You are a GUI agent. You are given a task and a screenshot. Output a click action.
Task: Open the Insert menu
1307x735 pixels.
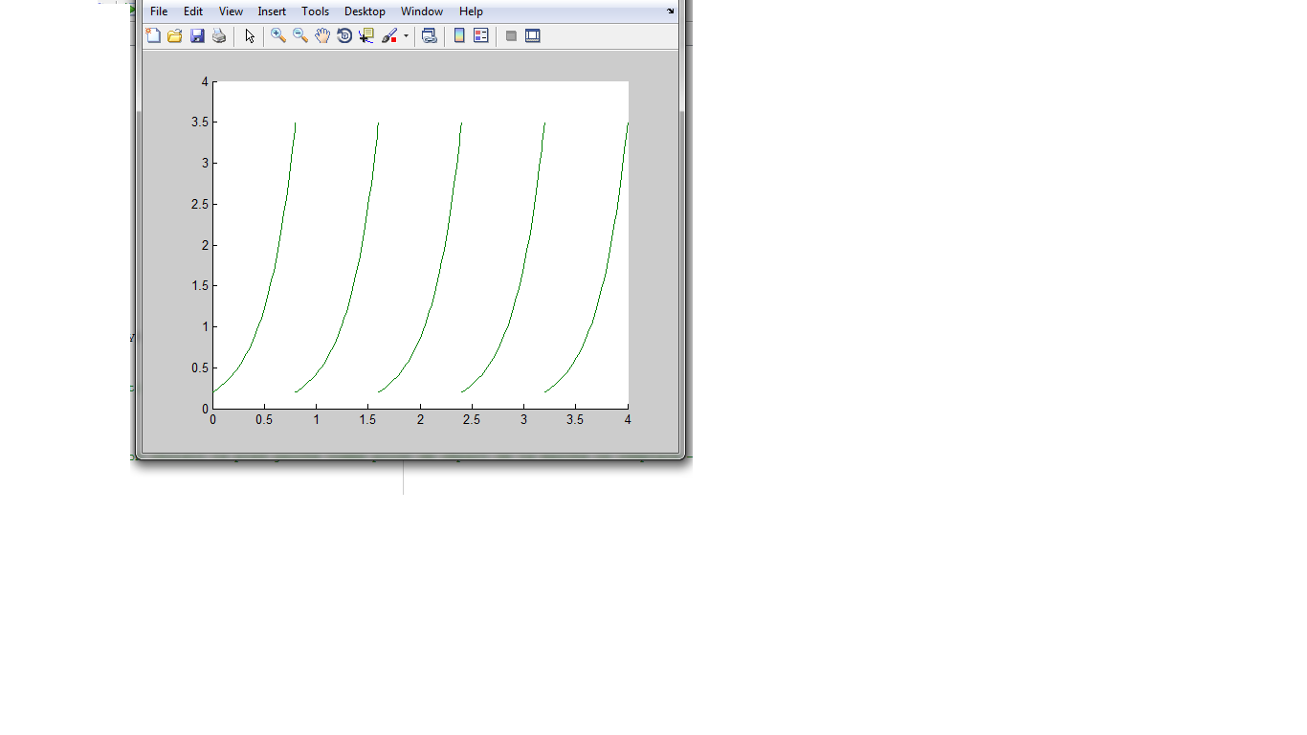point(272,11)
